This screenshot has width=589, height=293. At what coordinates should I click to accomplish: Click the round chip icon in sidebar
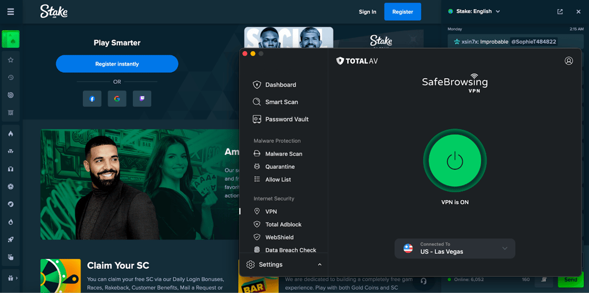coord(11,187)
